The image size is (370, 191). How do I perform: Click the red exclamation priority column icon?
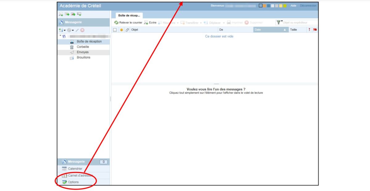tap(309, 30)
